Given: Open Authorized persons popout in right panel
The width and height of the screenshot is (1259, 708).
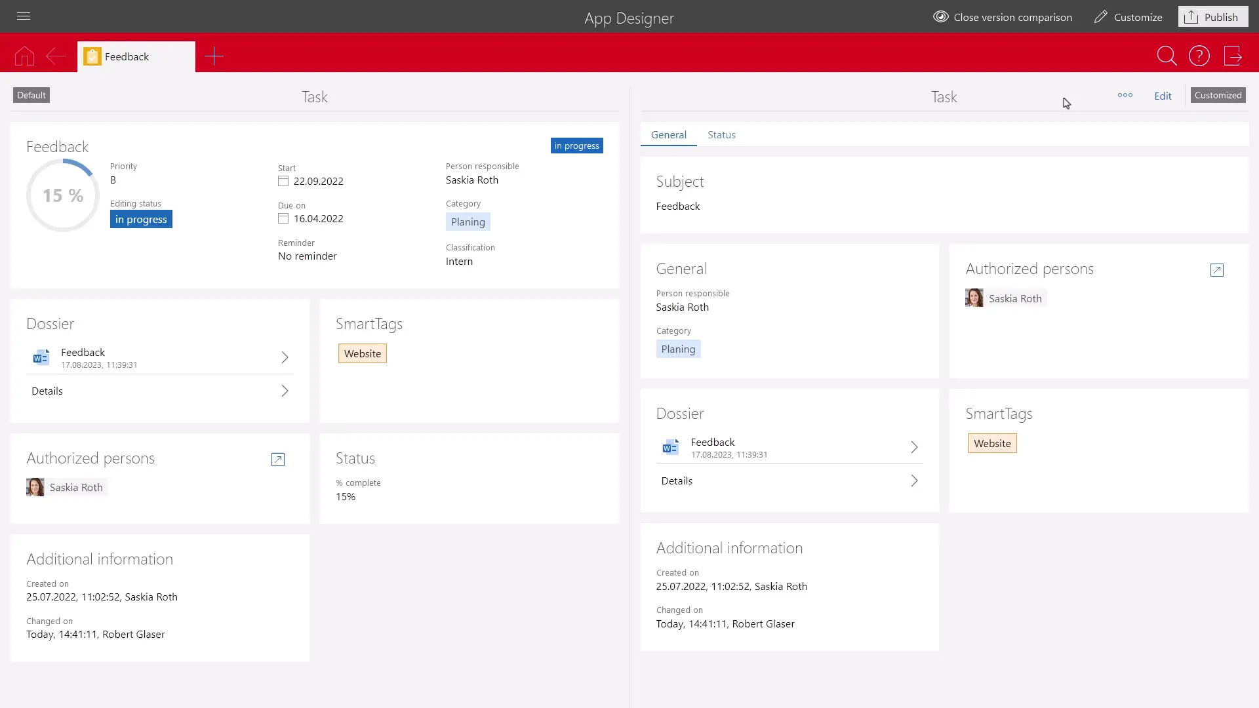Looking at the screenshot, I should point(1216,270).
